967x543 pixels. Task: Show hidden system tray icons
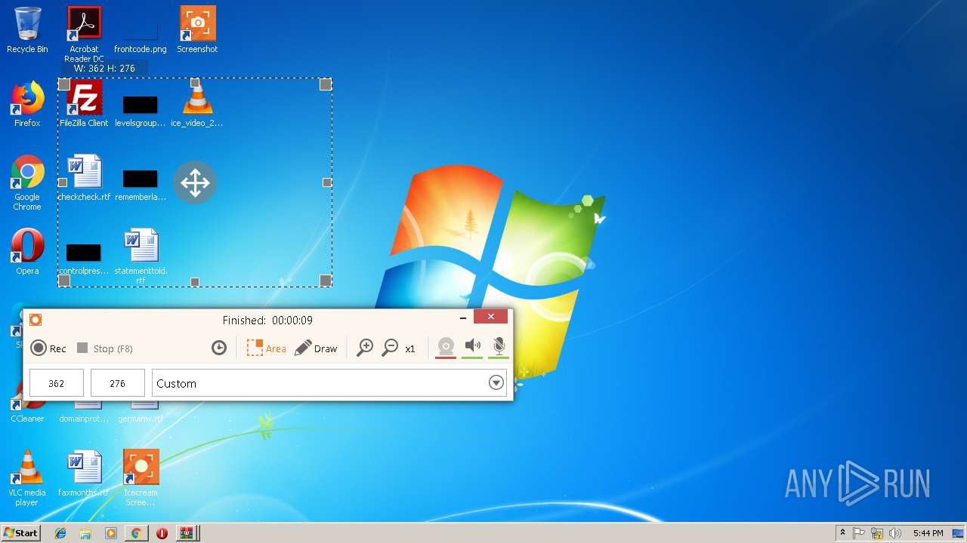[842, 532]
